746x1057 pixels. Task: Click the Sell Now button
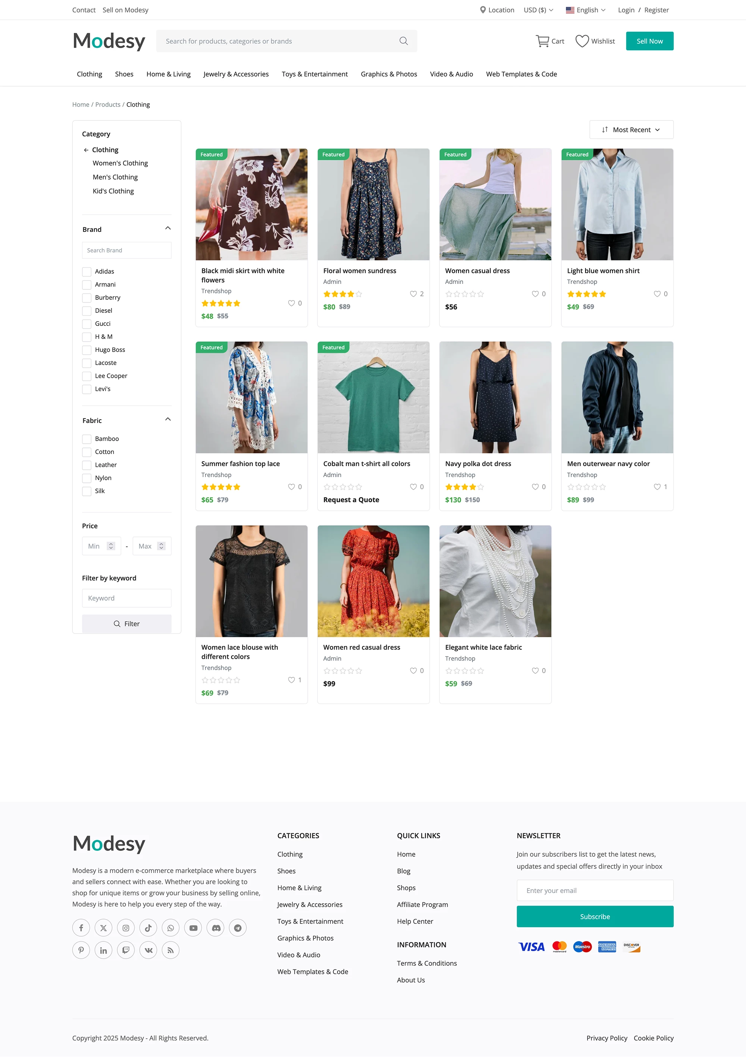click(x=649, y=41)
